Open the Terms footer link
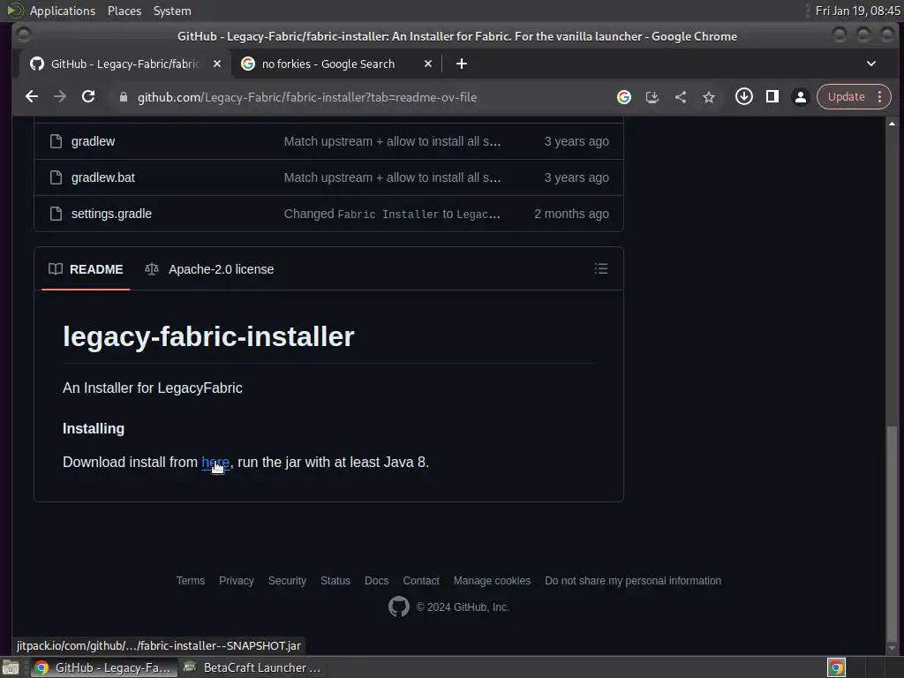Viewport: 904px width, 678px height. pyautogui.click(x=191, y=581)
